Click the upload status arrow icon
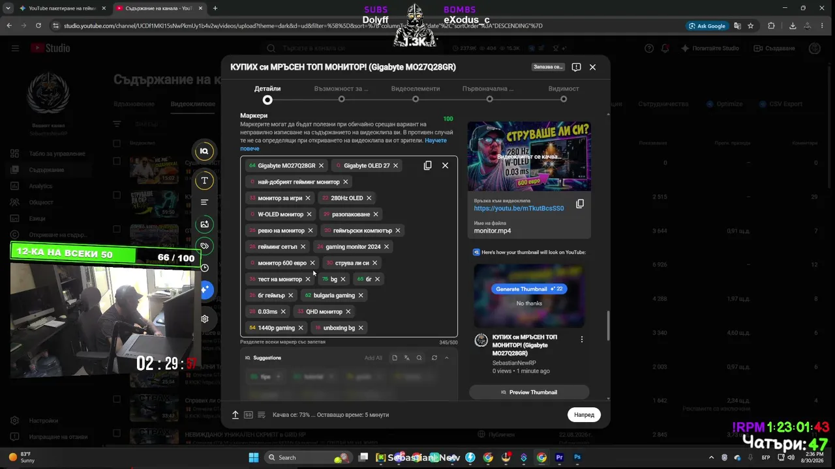Image resolution: width=835 pixels, height=469 pixels. [235, 415]
